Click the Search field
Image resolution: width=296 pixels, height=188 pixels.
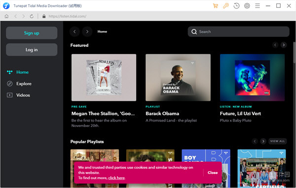click(238, 31)
